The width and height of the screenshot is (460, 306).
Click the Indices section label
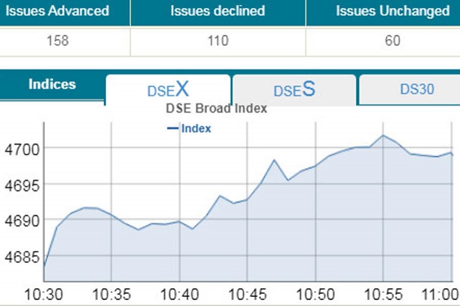pos(52,84)
